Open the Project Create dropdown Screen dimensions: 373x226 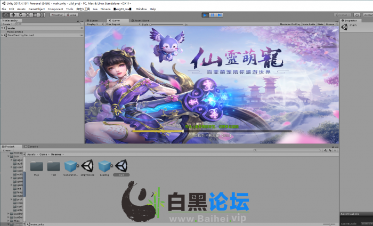[7, 150]
